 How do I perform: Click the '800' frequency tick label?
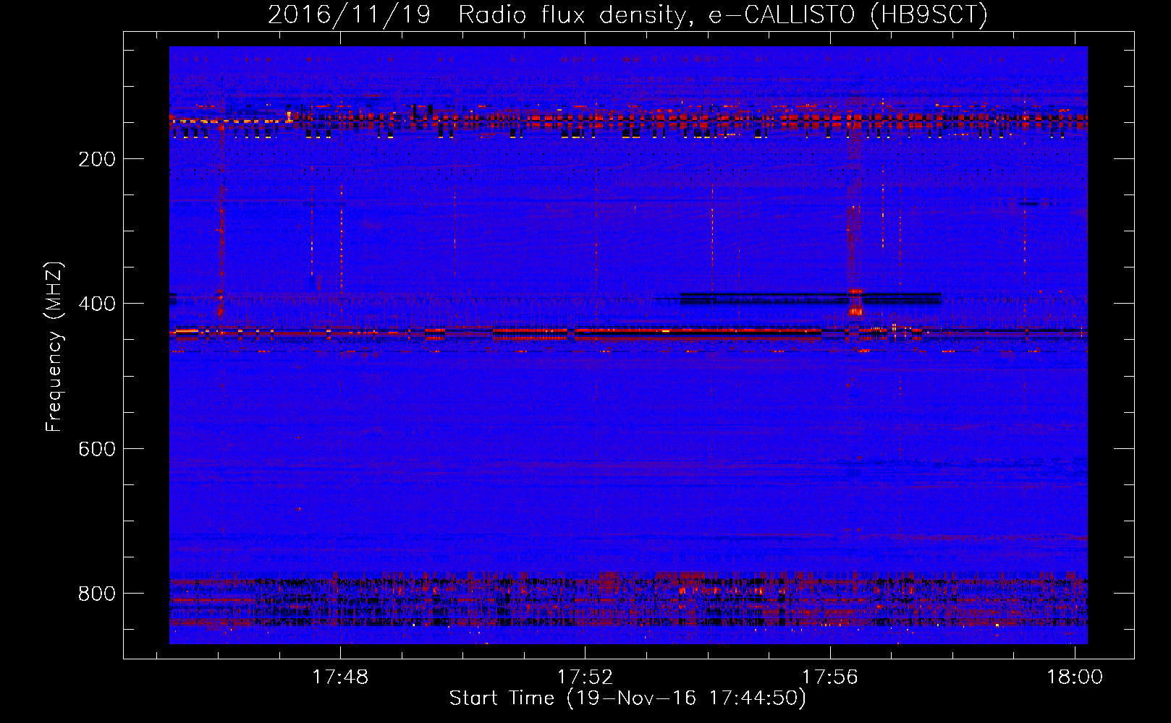click(97, 594)
